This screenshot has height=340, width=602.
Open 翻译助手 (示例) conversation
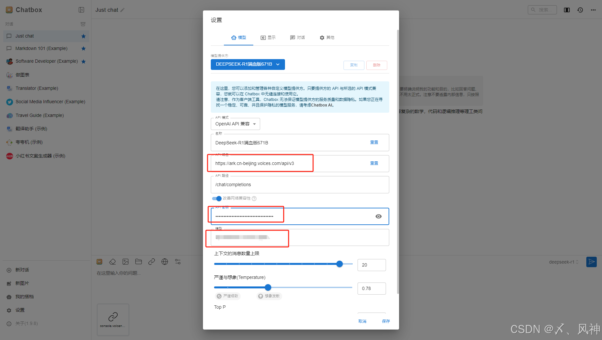46,129
